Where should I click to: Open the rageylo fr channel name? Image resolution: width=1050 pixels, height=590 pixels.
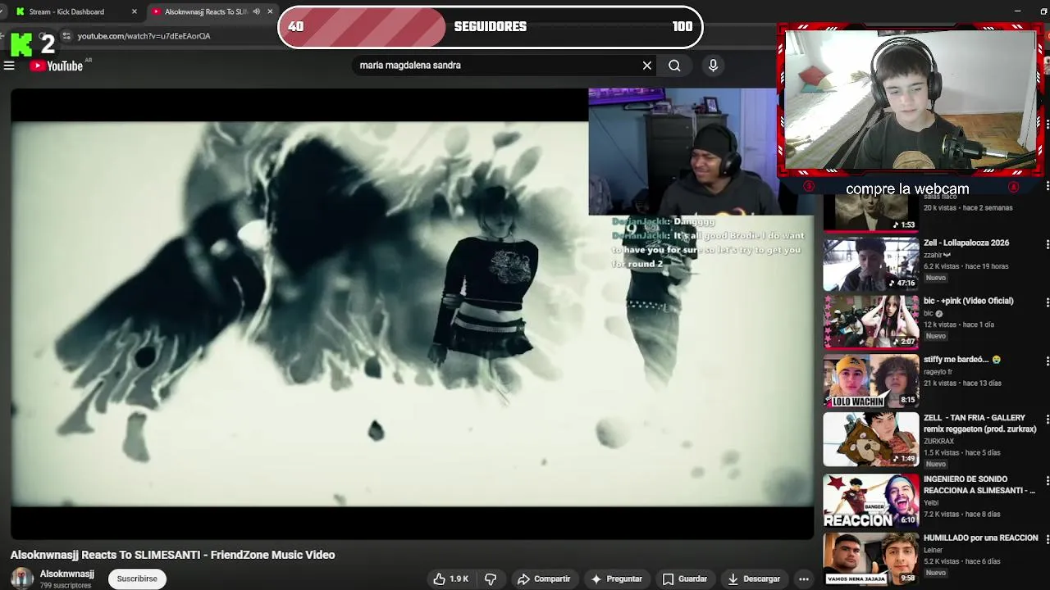point(938,372)
